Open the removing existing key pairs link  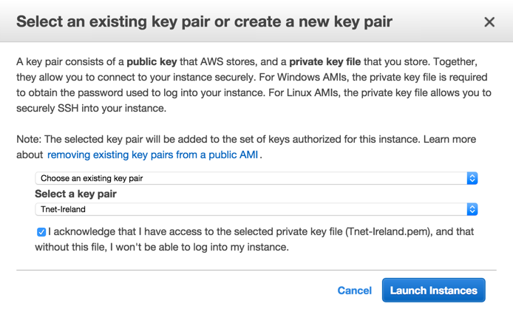[x=154, y=155]
